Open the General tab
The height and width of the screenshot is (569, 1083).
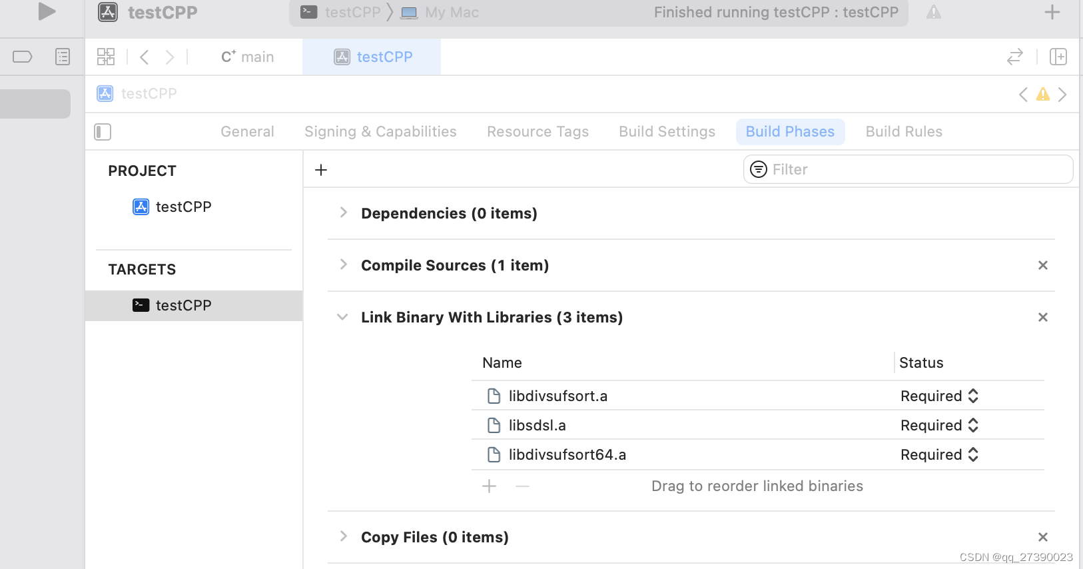pos(247,131)
